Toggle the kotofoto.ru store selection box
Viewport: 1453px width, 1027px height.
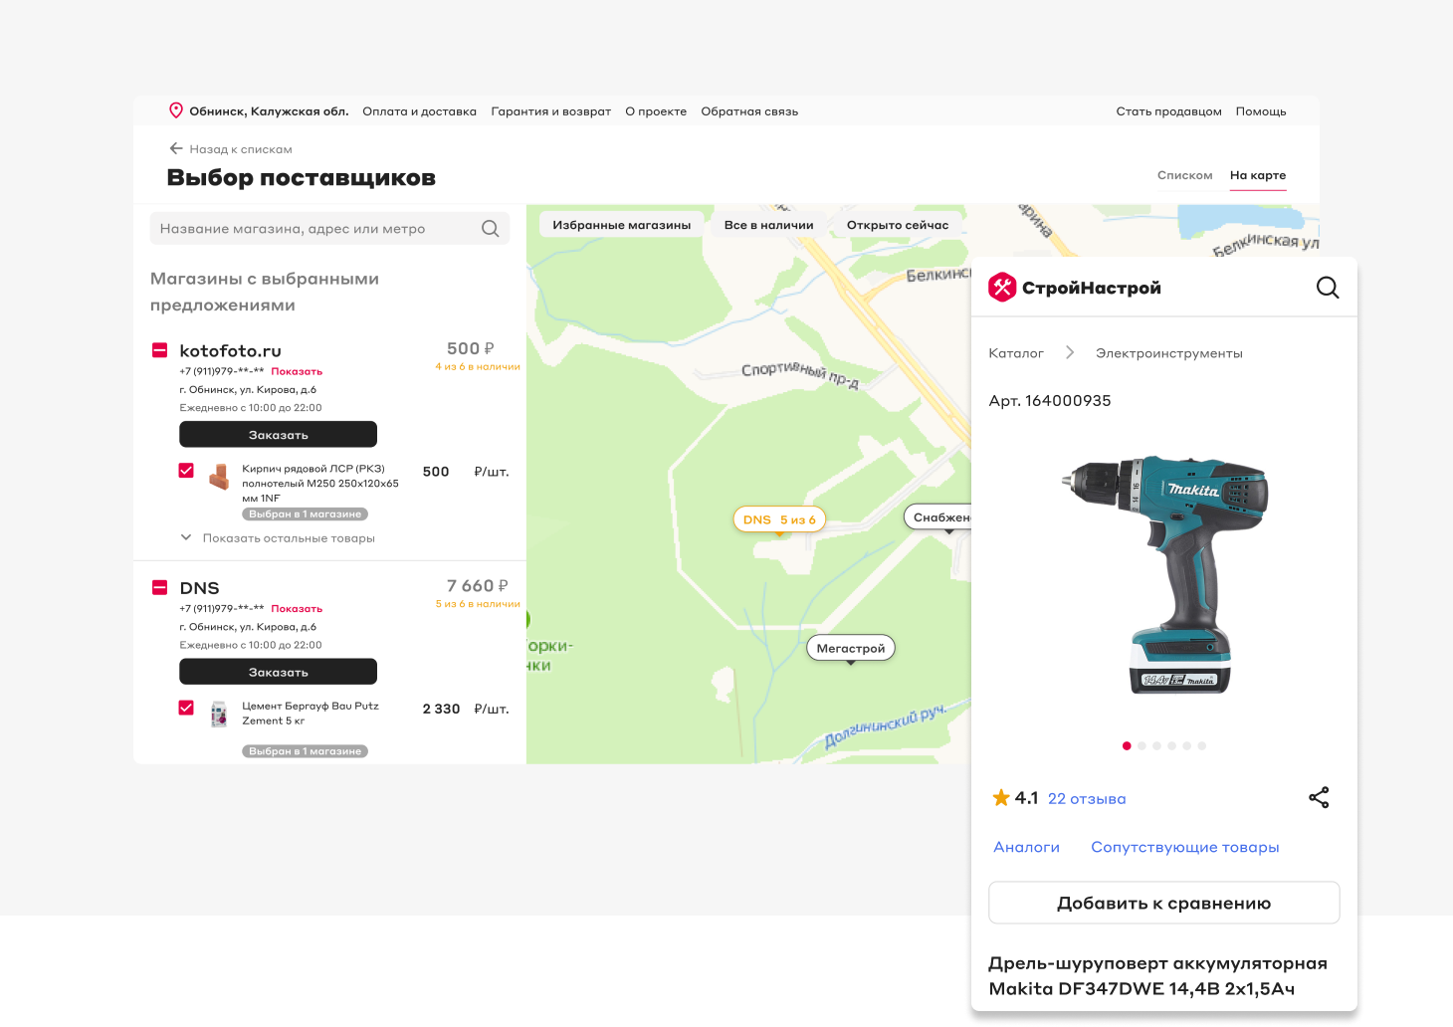click(x=159, y=350)
